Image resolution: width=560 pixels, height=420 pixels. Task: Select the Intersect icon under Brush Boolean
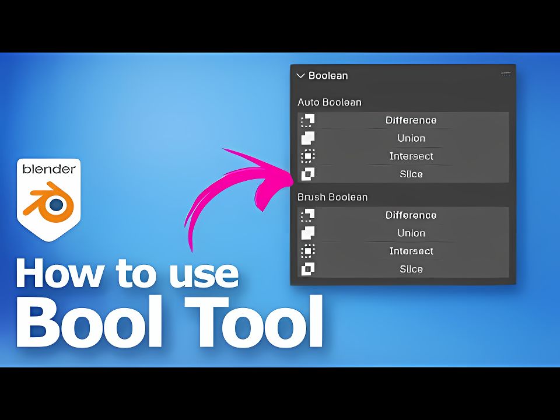pos(307,251)
